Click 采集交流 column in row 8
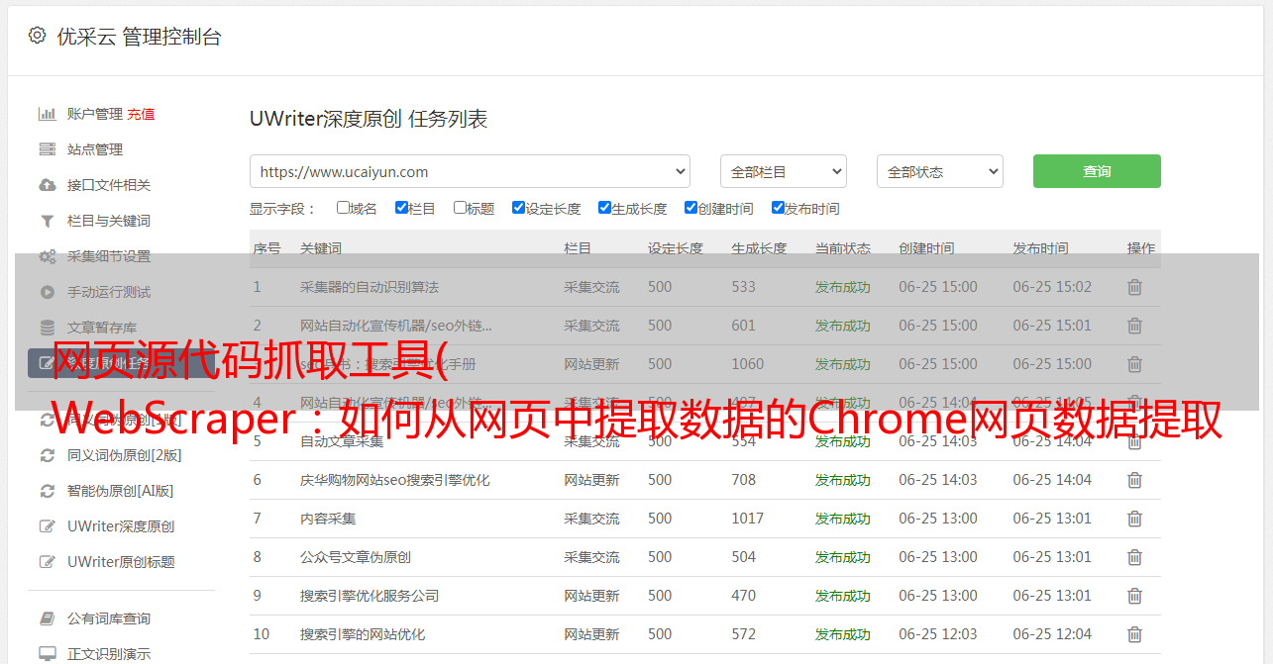Screen dimensions: 1273x664 592,557
